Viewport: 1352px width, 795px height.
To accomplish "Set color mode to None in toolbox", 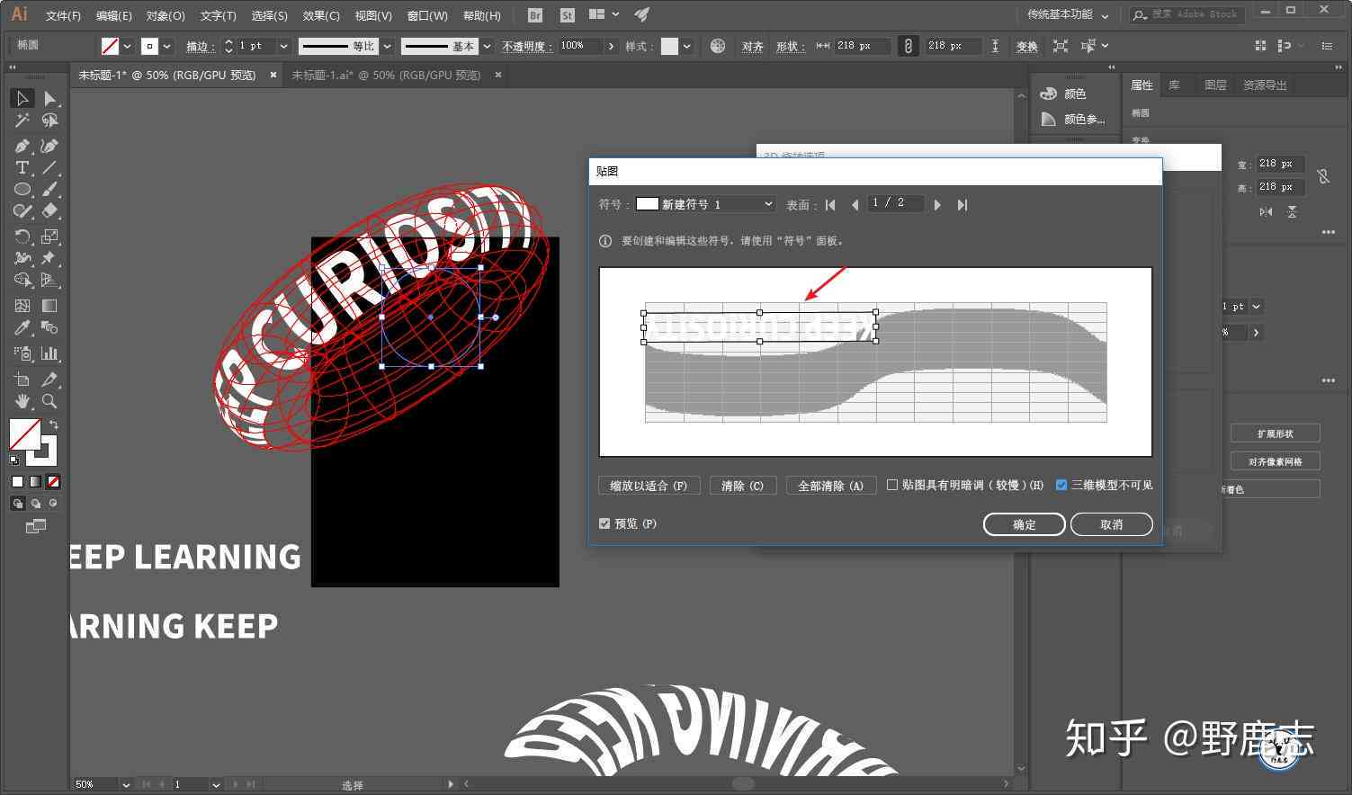I will [x=53, y=482].
